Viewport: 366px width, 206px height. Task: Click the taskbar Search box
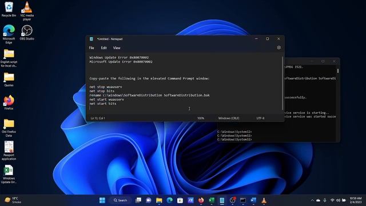click(x=121, y=200)
